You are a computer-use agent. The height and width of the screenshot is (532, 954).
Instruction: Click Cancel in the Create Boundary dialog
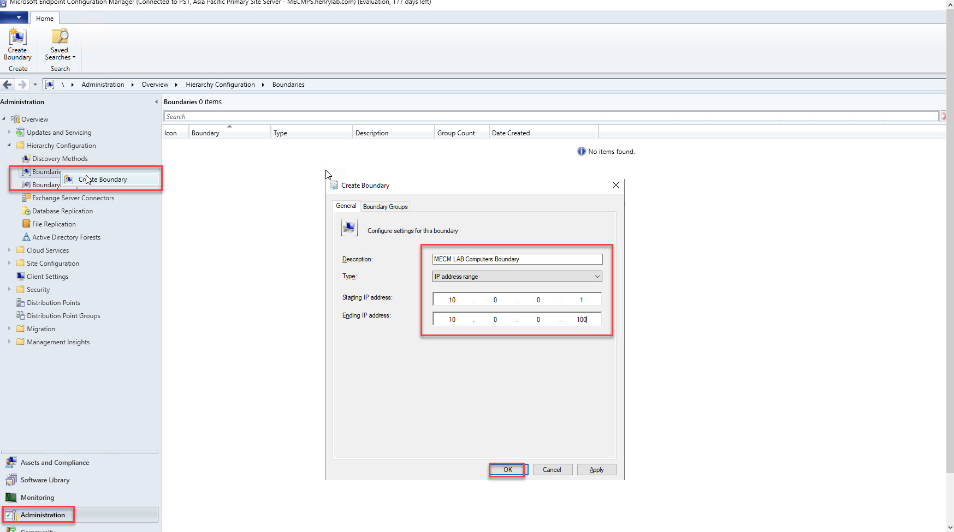(552, 470)
